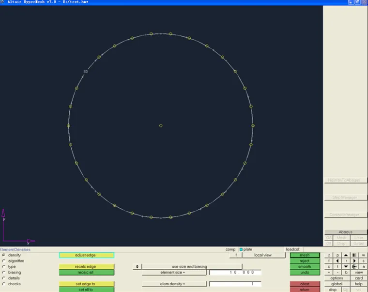
Task: Click the green mesh button
Action: pos(305,255)
